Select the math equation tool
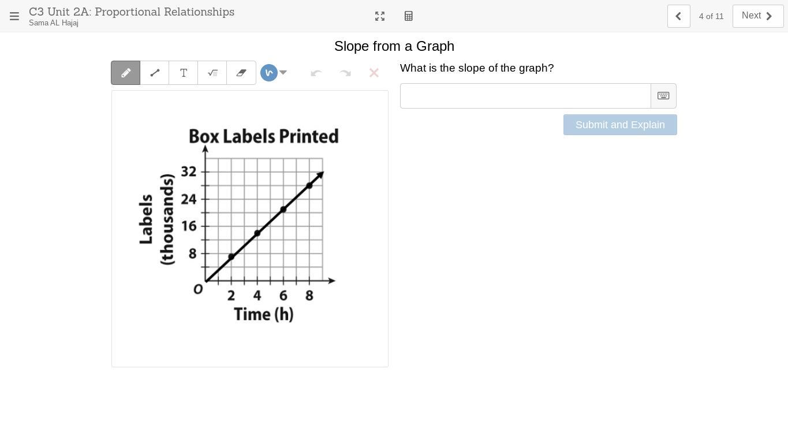The width and height of the screenshot is (788, 443). point(212,73)
